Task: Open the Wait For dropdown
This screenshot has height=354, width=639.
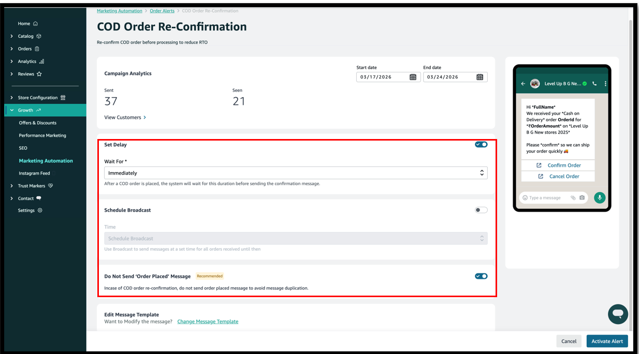Action: pyautogui.click(x=295, y=173)
